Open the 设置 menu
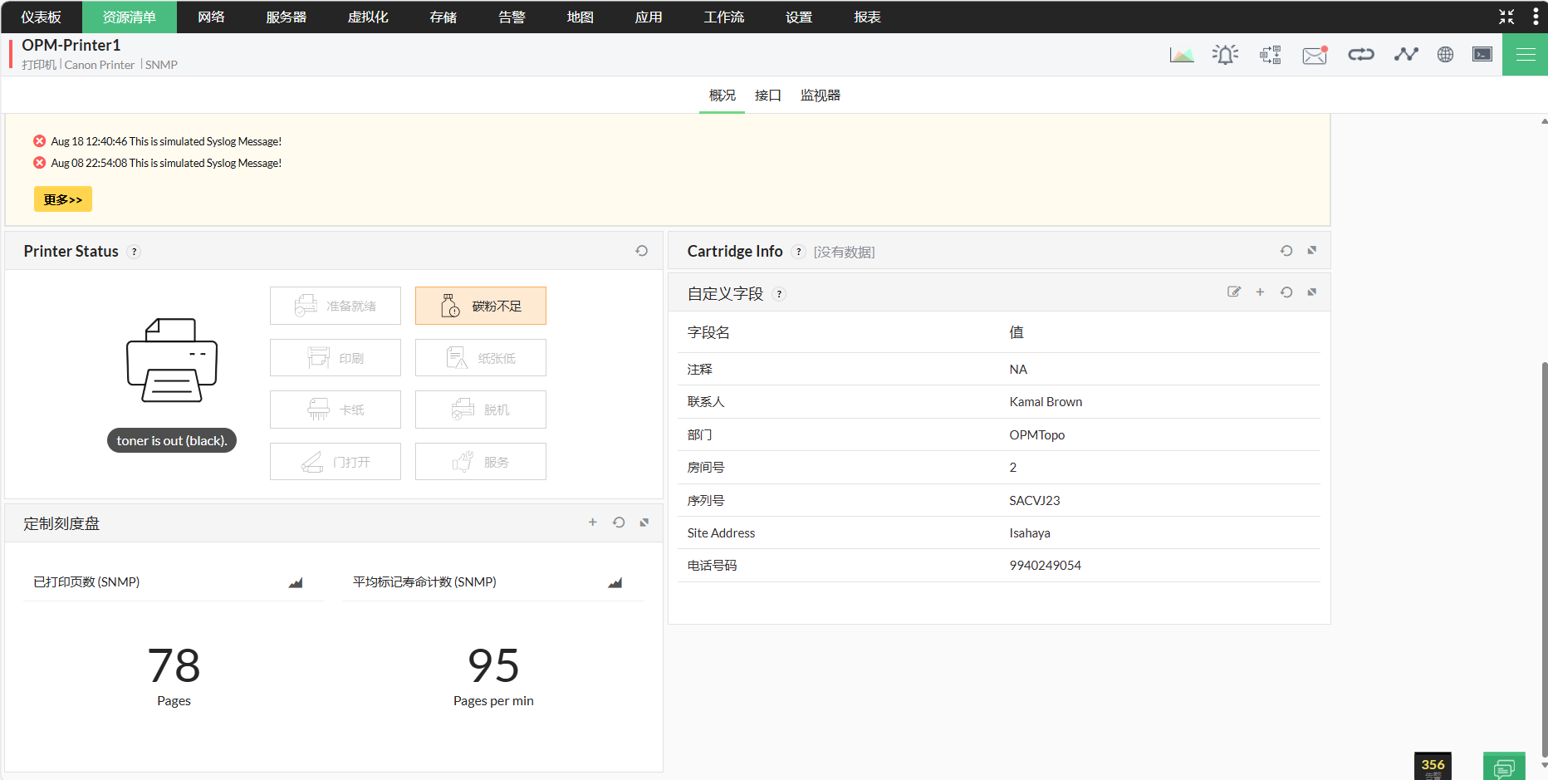The height and width of the screenshot is (780, 1548). [x=797, y=17]
